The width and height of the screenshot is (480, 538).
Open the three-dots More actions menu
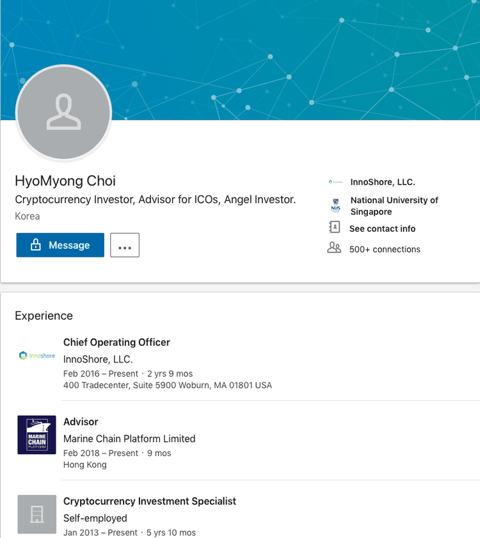click(x=125, y=245)
